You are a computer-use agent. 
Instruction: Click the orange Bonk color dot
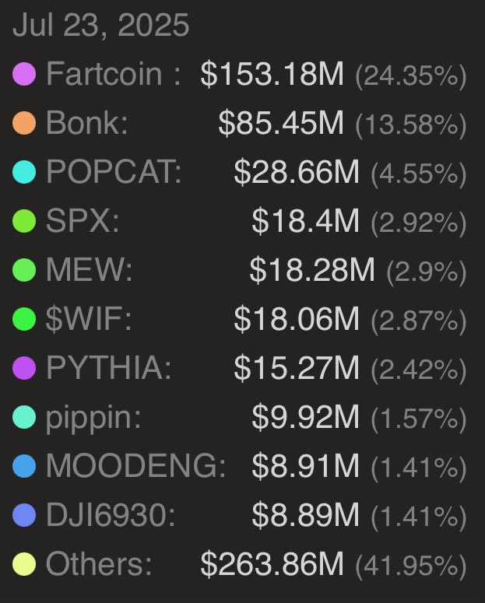point(24,123)
